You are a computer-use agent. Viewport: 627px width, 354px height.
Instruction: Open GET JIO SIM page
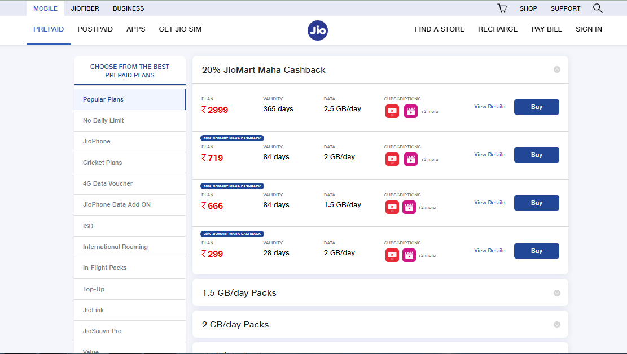(x=180, y=29)
